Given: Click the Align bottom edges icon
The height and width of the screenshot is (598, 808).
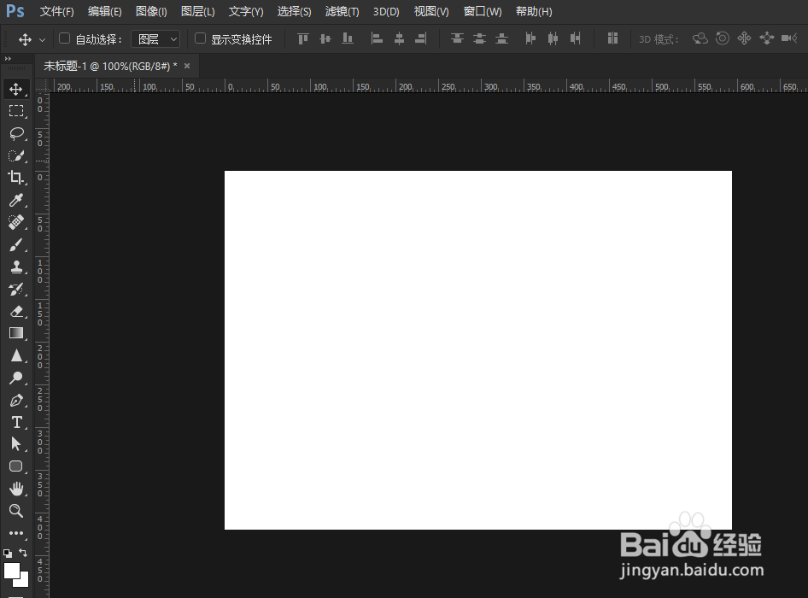Looking at the screenshot, I should [x=348, y=38].
